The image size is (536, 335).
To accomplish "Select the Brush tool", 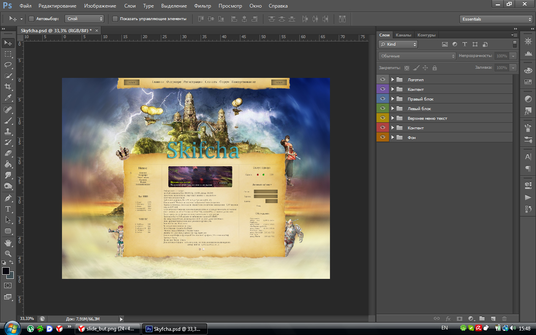I will [x=8, y=121].
